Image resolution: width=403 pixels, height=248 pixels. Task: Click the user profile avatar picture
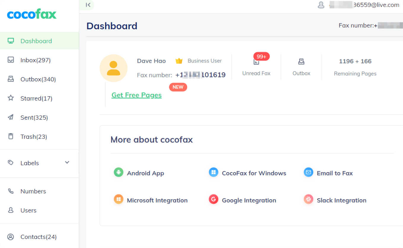point(113,68)
